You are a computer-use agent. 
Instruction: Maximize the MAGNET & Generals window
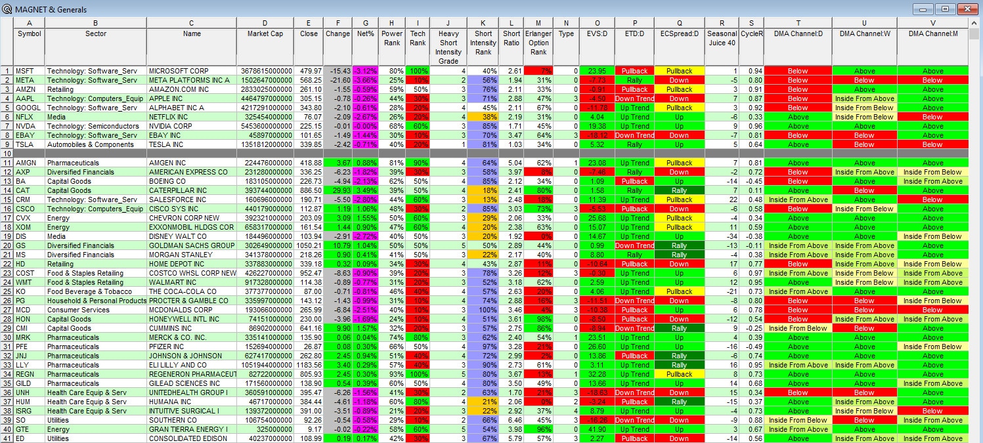(945, 9)
